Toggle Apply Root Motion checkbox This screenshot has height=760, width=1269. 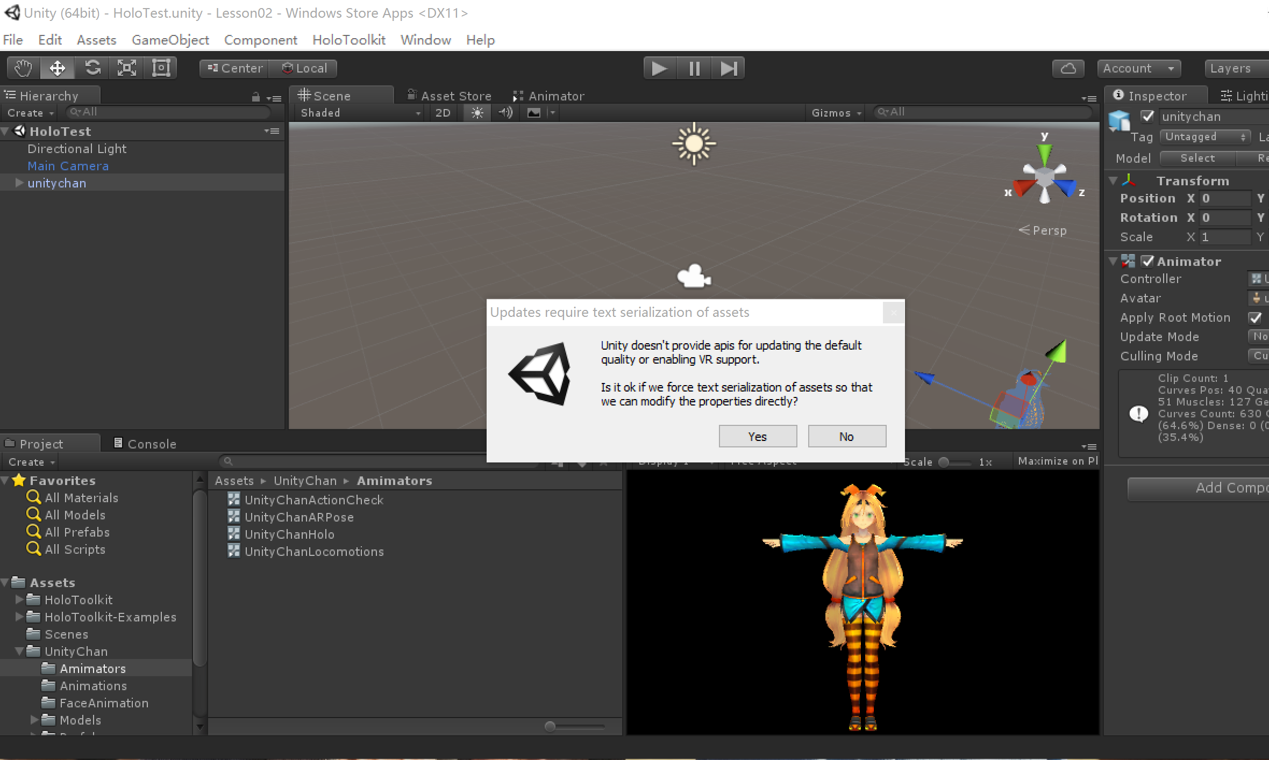point(1255,317)
